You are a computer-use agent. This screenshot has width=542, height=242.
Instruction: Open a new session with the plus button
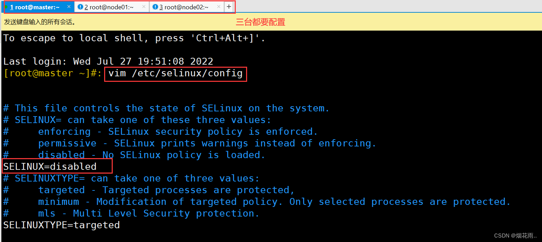229,7
